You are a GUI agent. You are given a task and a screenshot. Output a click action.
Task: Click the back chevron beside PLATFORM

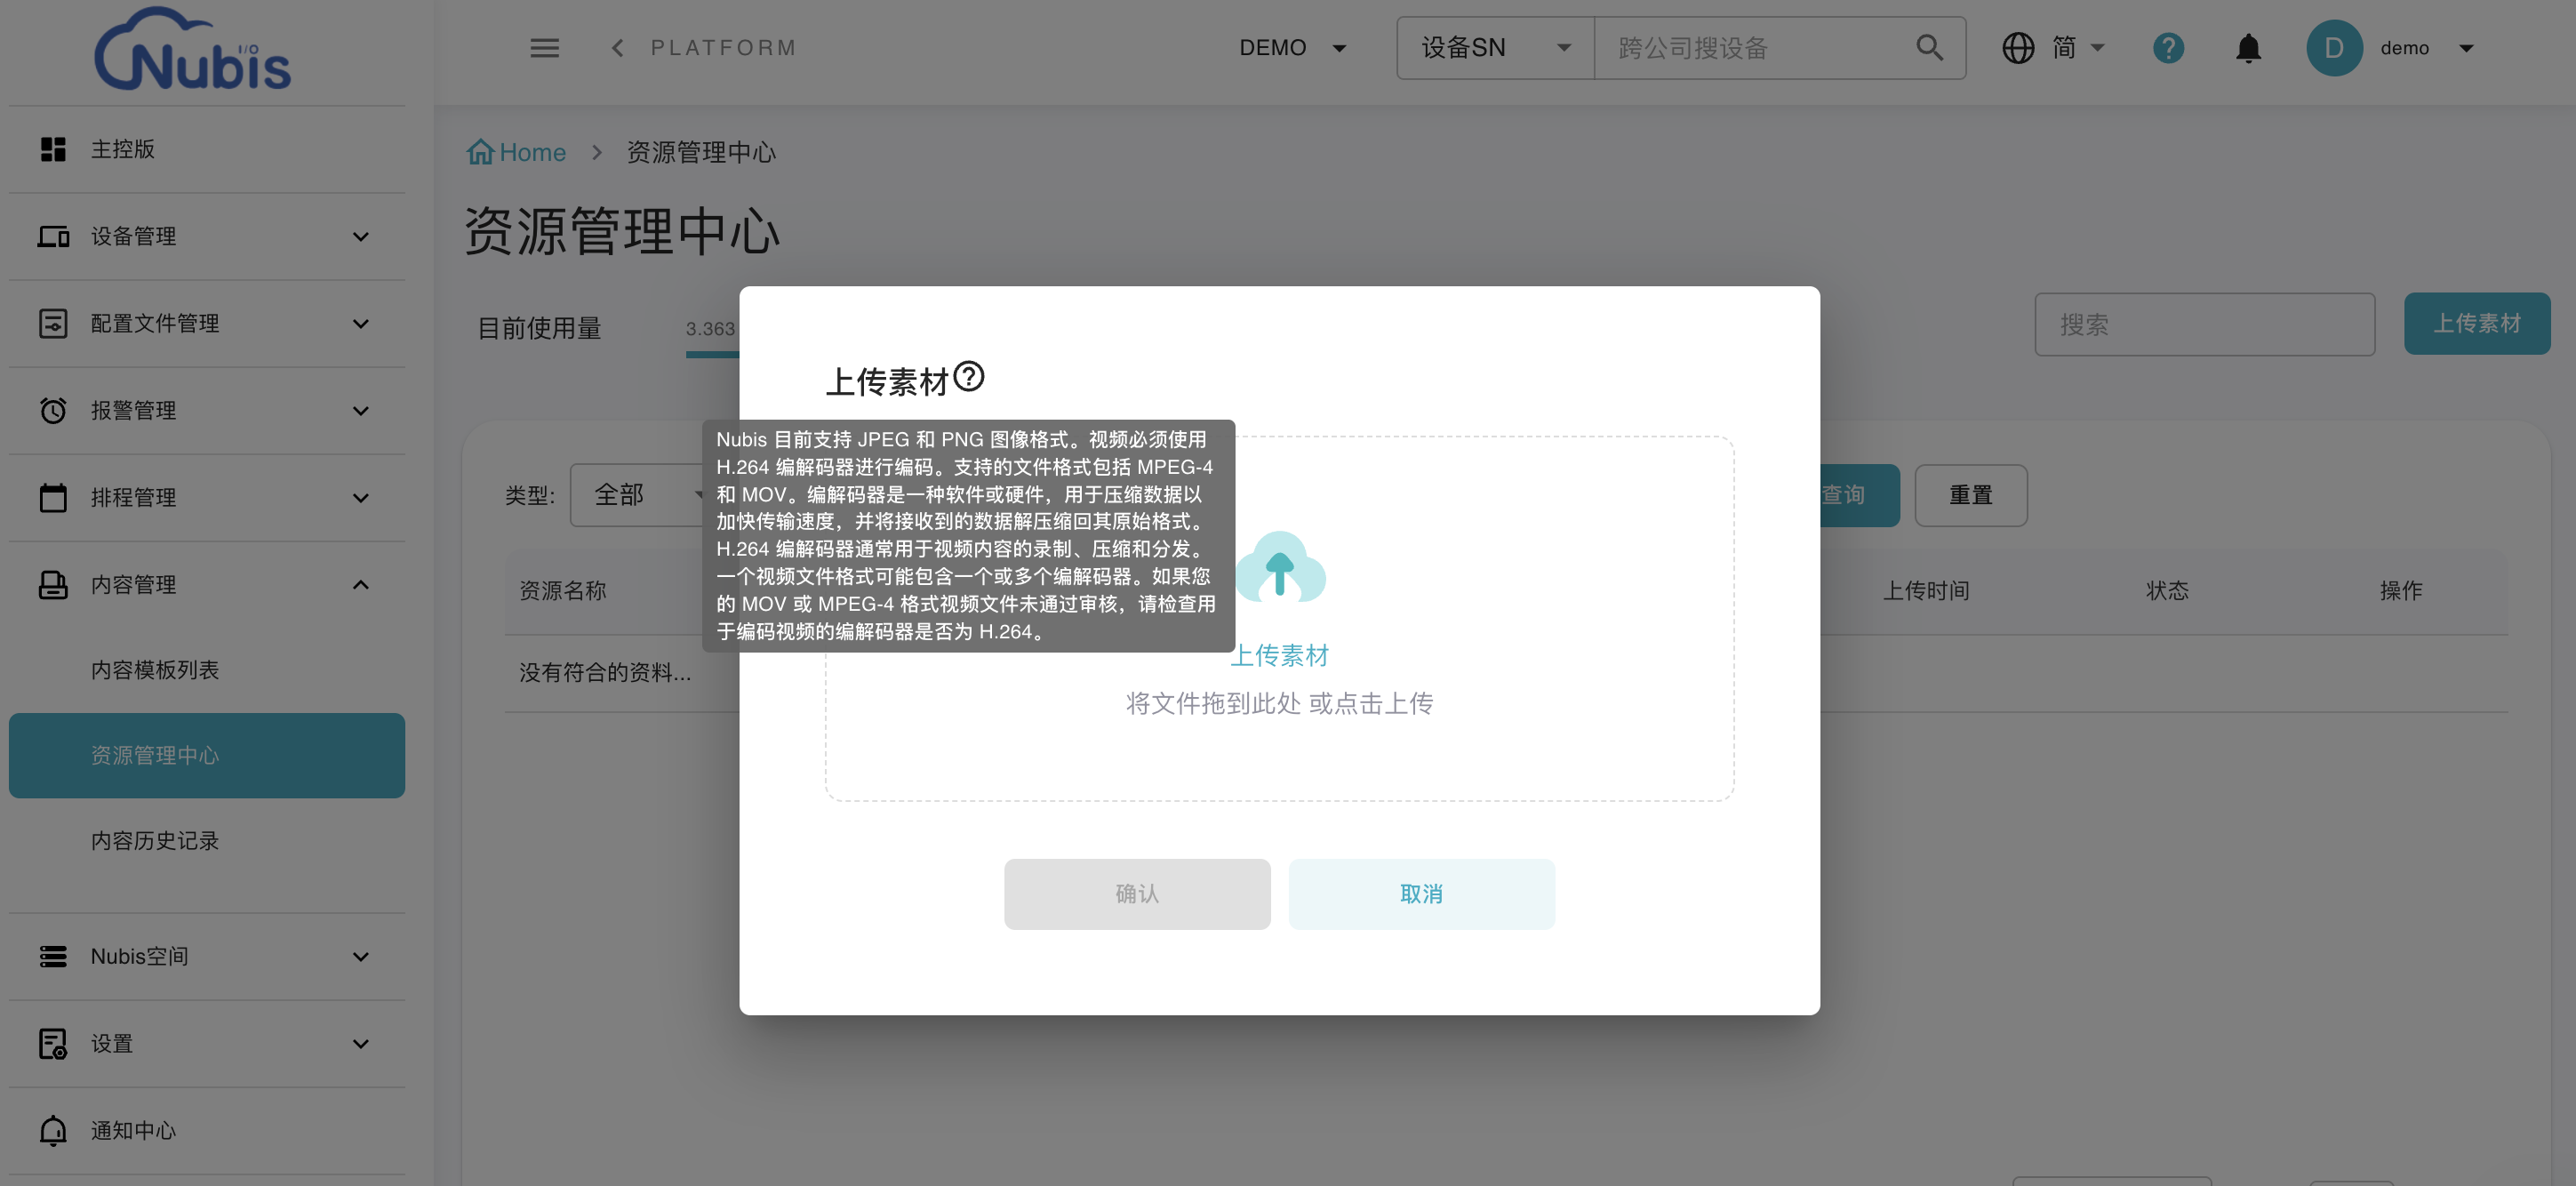pyautogui.click(x=618, y=48)
